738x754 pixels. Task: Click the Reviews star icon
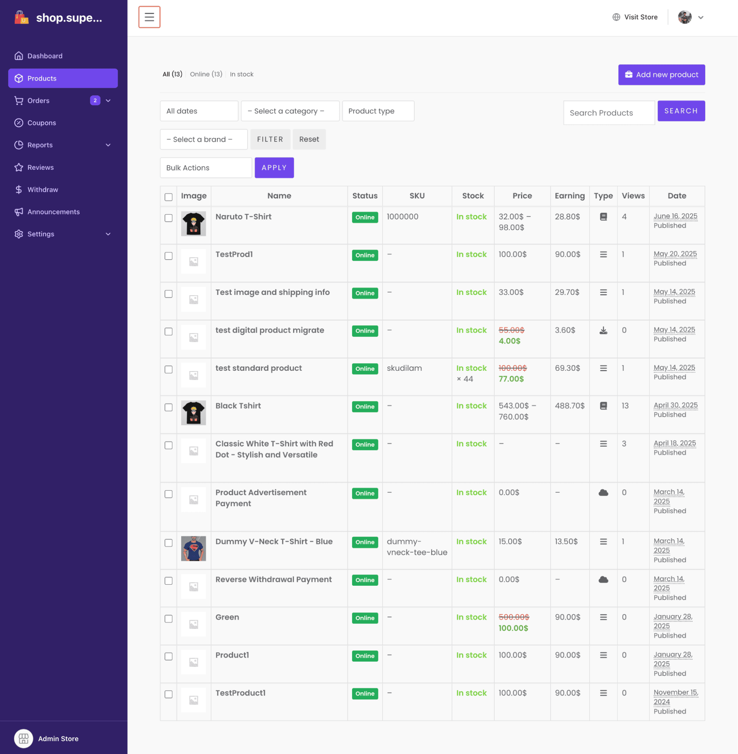pyautogui.click(x=18, y=167)
